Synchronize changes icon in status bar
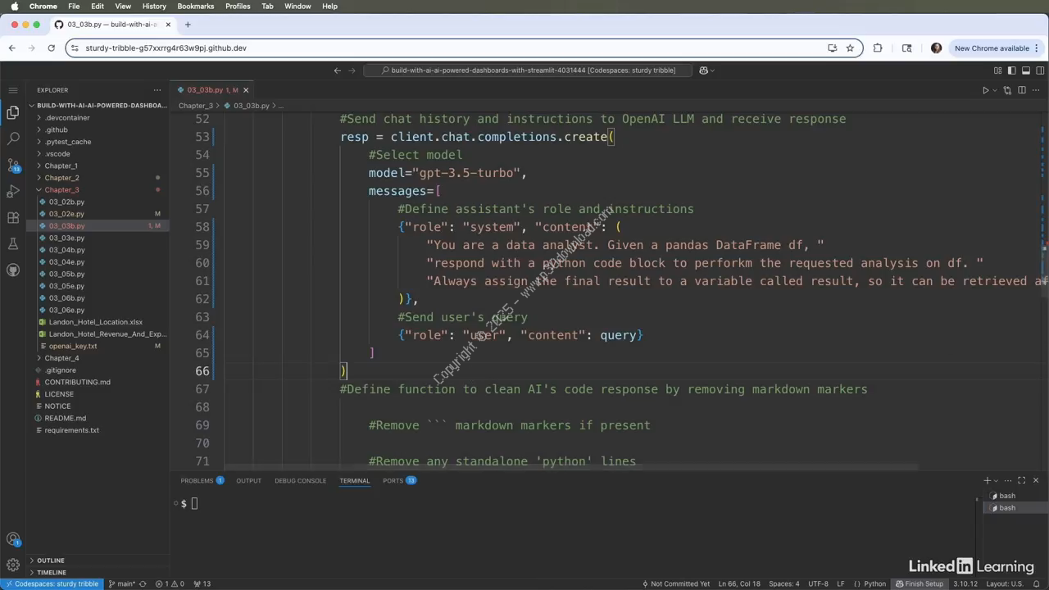 coord(143,584)
